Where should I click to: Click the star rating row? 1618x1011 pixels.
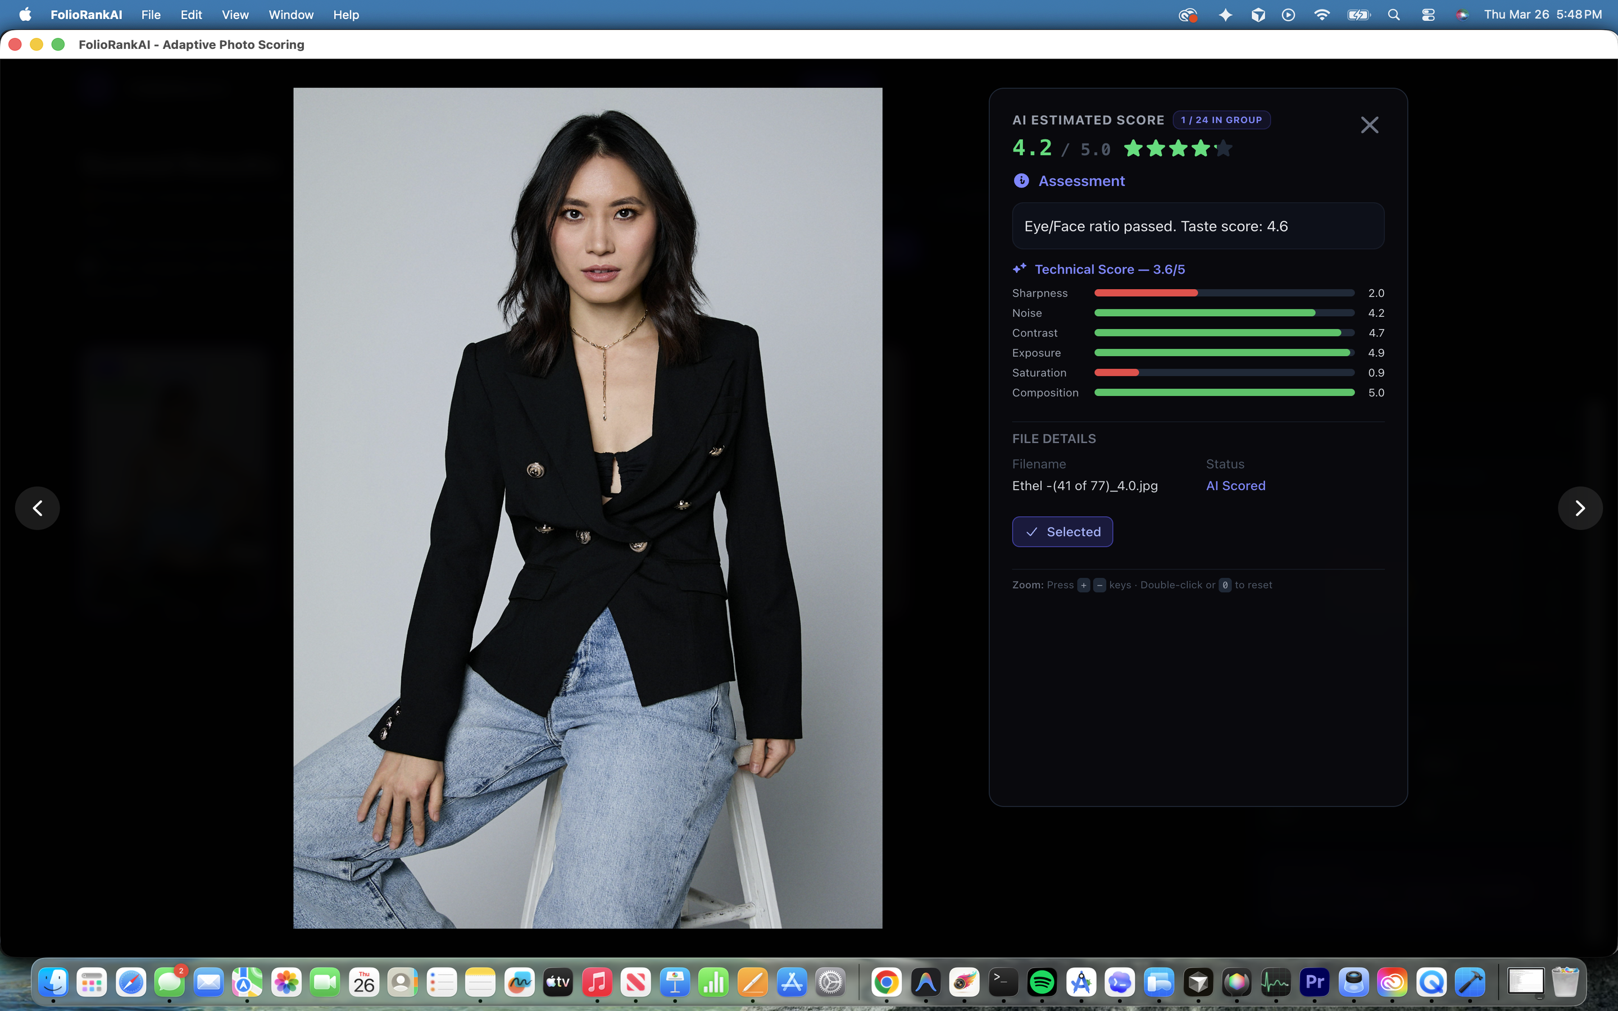(x=1178, y=148)
